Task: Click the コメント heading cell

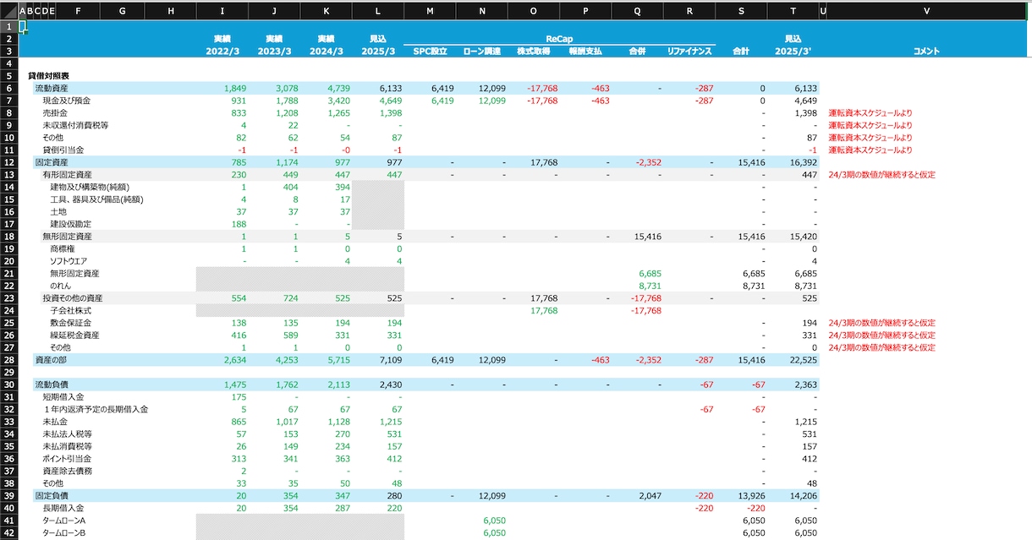Action: 926,52
